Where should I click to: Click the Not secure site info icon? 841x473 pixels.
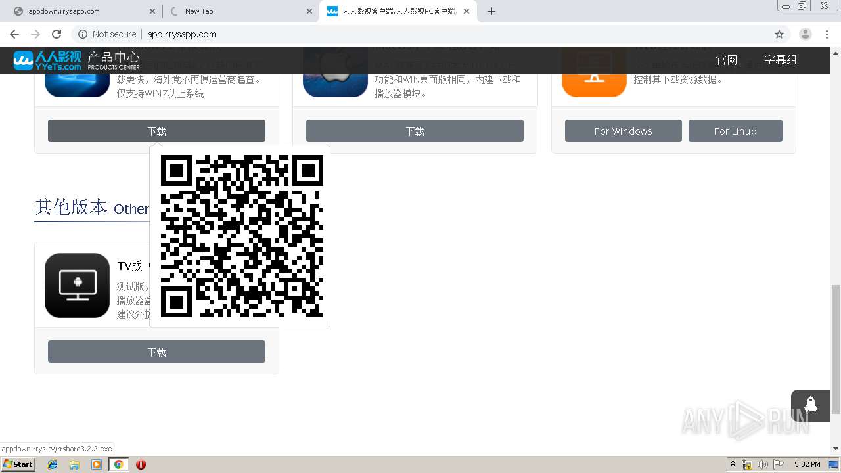[83, 34]
